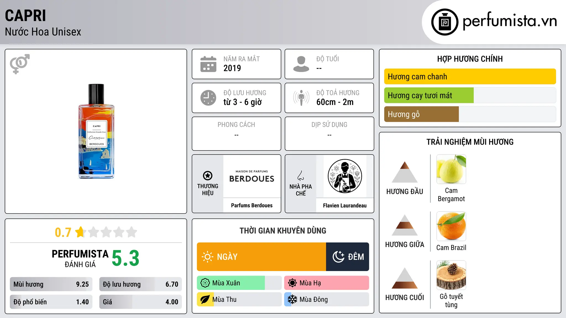Click the Trải nghiệm mùi hương heading

(470, 142)
